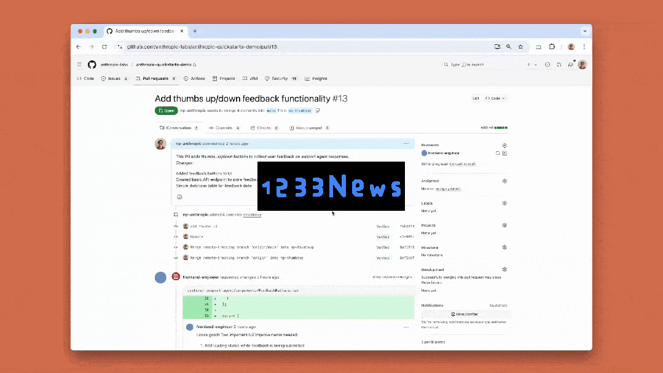Re-request review from frontend-engineer
This screenshot has height=373, width=663.
(498, 153)
